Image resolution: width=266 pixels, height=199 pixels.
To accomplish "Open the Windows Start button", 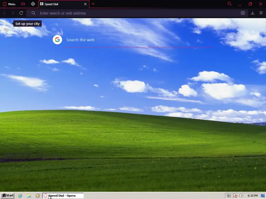I will point(8,196).
